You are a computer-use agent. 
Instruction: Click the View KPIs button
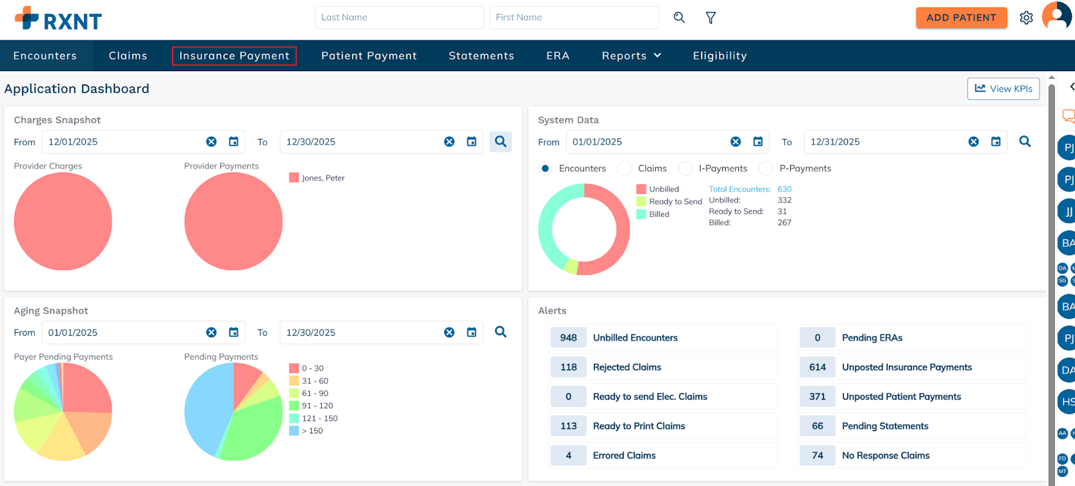click(x=1003, y=89)
